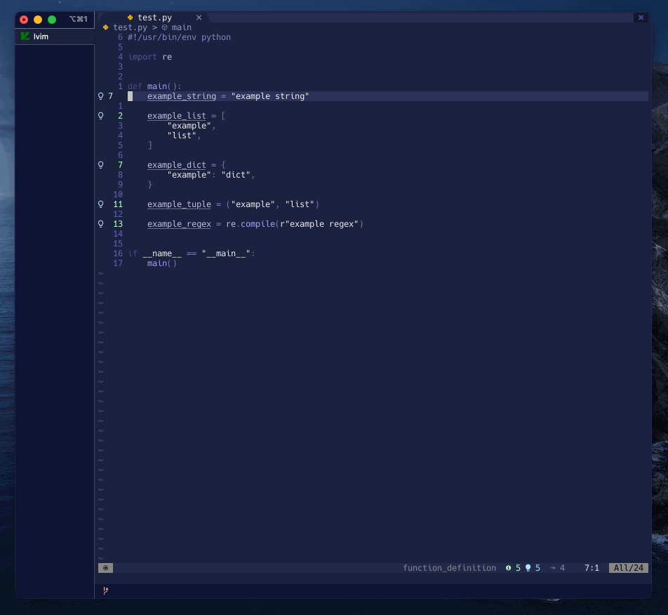Click relative line number 17 in gutter
Image resolution: width=668 pixels, height=615 pixels.
point(118,263)
